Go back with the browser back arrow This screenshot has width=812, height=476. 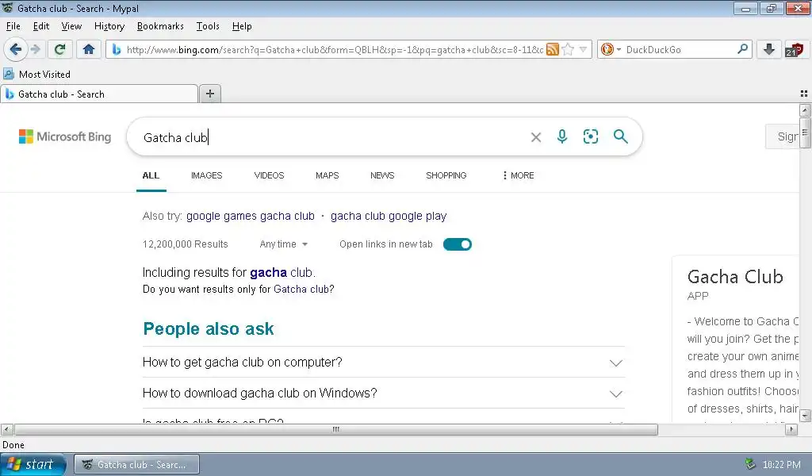coord(16,49)
